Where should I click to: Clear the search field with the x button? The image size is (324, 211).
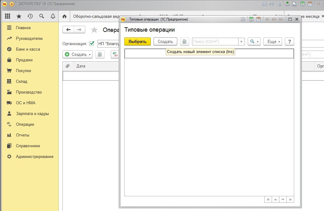coord(242,41)
